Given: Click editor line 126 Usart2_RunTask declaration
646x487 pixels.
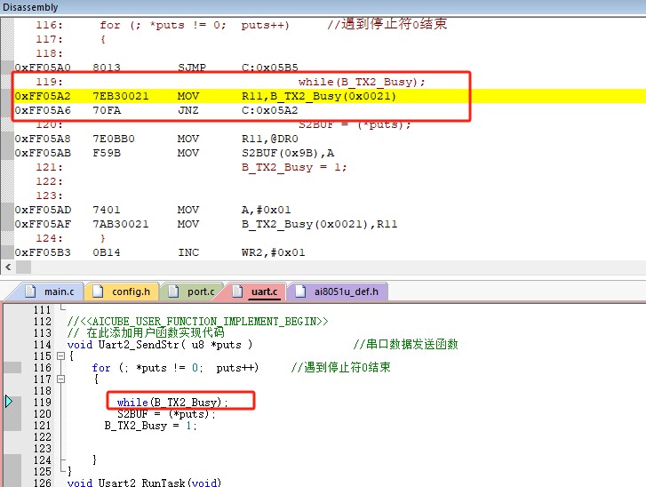Looking at the screenshot, I should (144, 482).
